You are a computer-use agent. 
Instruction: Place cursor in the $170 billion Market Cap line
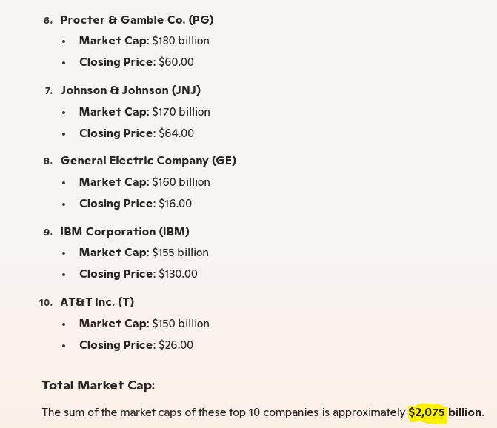pyautogui.click(x=144, y=112)
